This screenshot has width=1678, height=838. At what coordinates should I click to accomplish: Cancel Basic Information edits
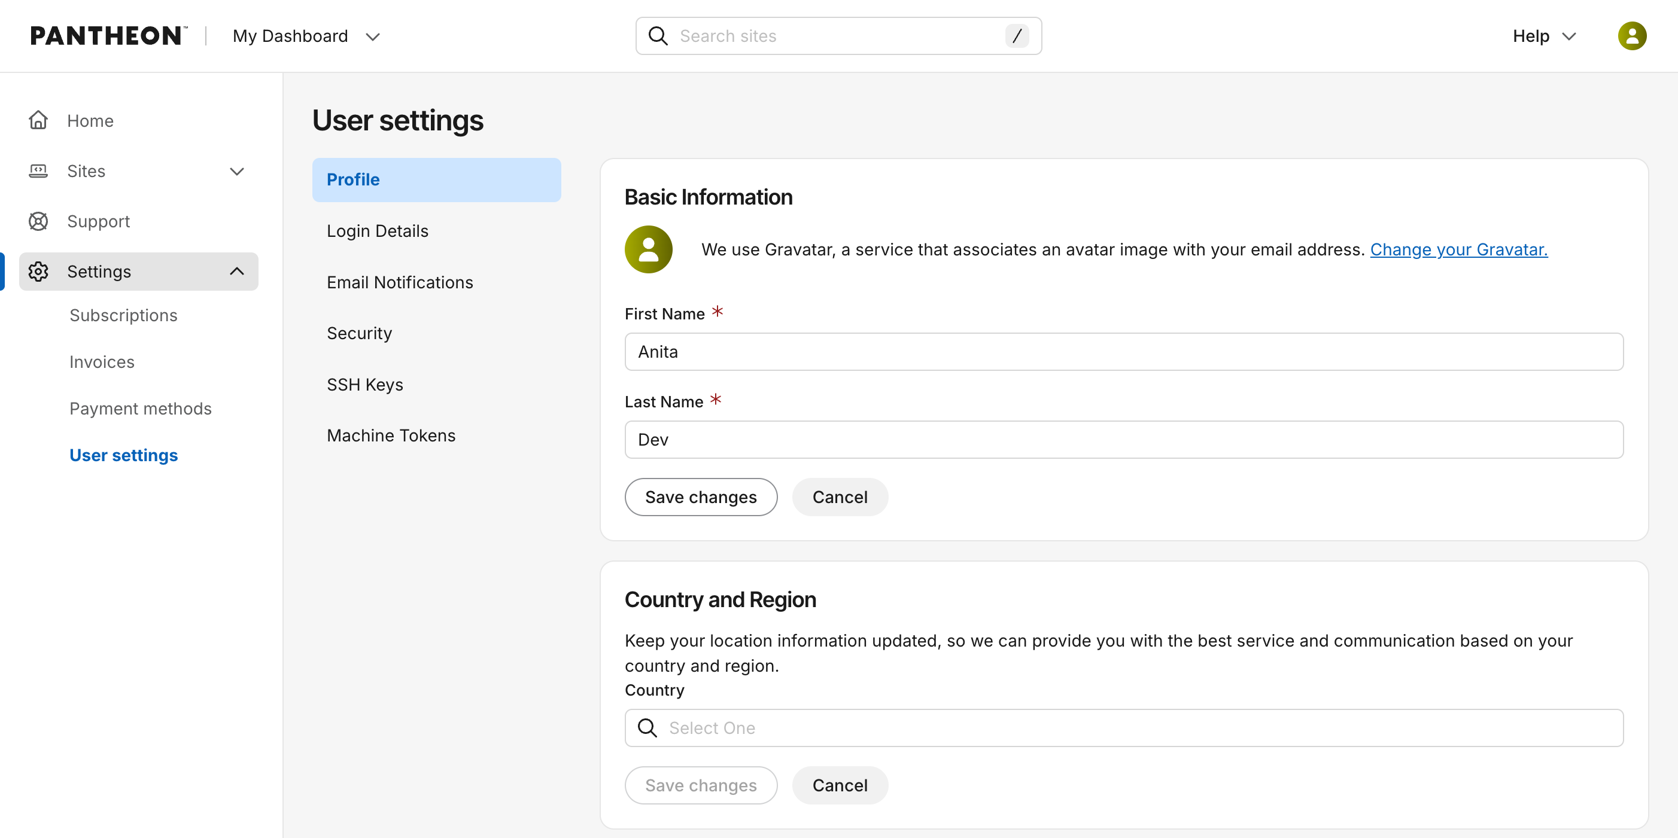pyautogui.click(x=840, y=498)
